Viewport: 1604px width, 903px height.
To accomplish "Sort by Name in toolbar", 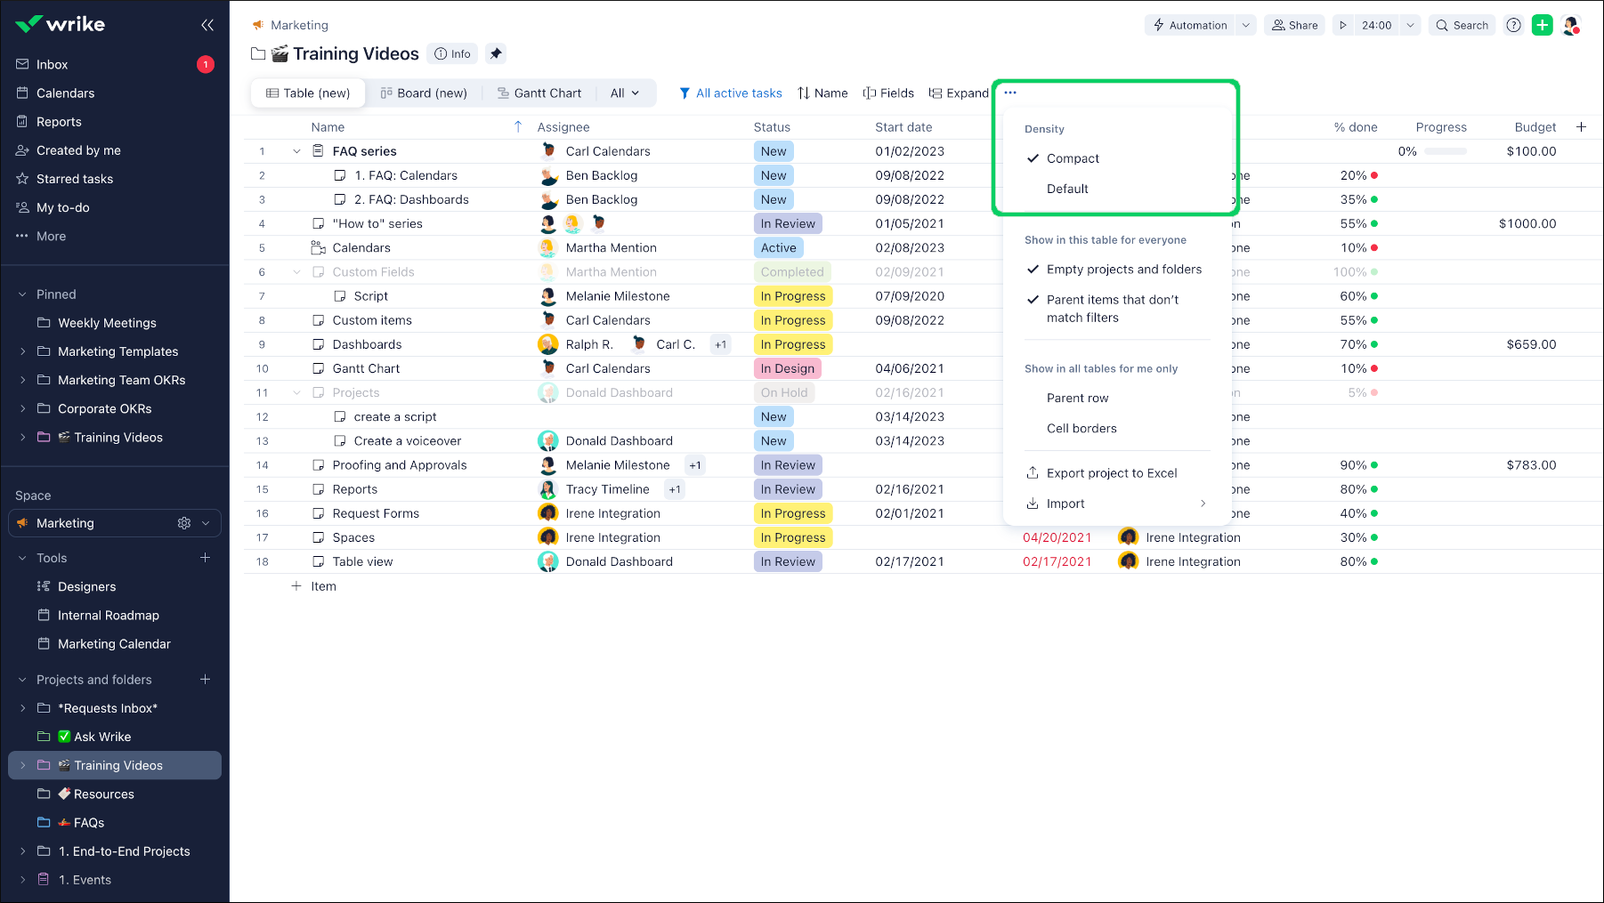I will pyautogui.click(x=822, y=93).
